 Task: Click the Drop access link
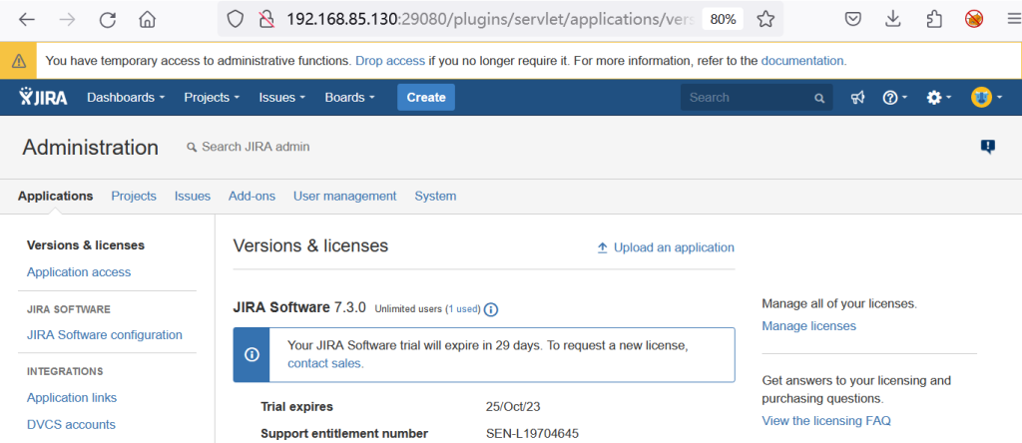[390, 61]
